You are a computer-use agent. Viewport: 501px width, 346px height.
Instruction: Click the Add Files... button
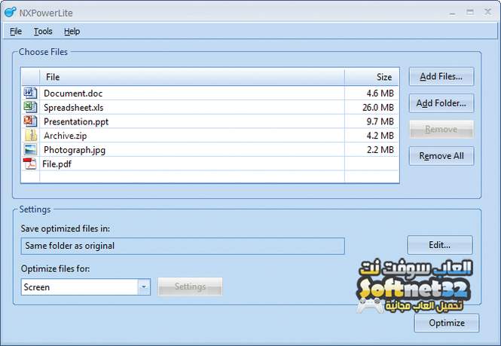(441, 76)
